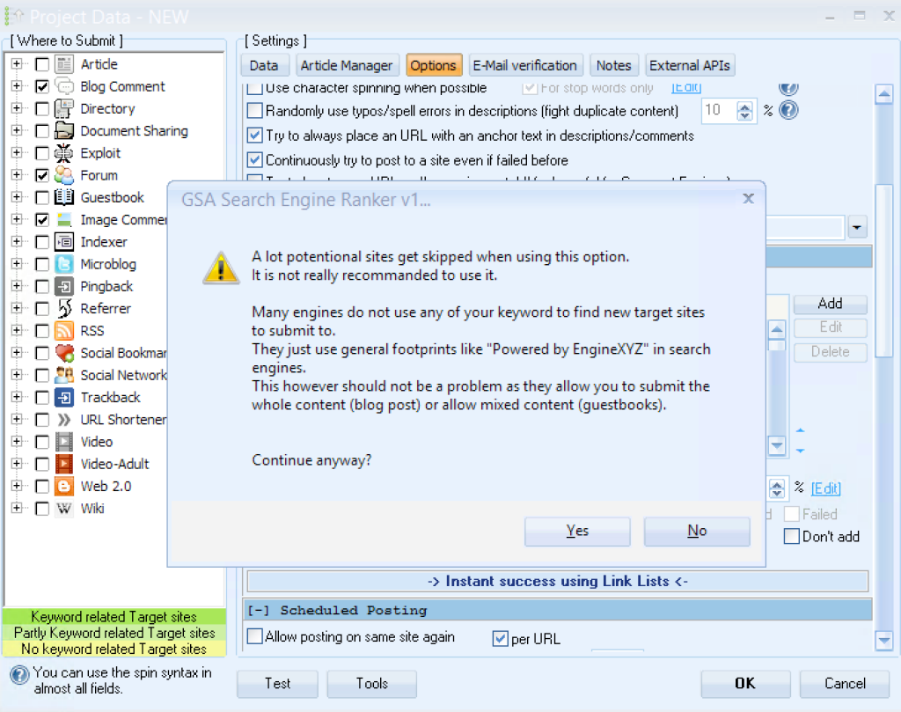Expand the Directory tree node
Screen dimensions: 901x712
coord(17,108)
